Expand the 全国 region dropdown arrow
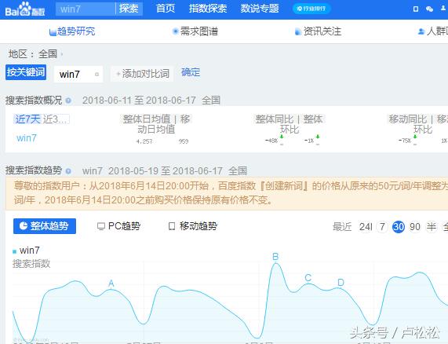This screenshot has width=448, height=344. pyautogui.click(x=62, y=54)
